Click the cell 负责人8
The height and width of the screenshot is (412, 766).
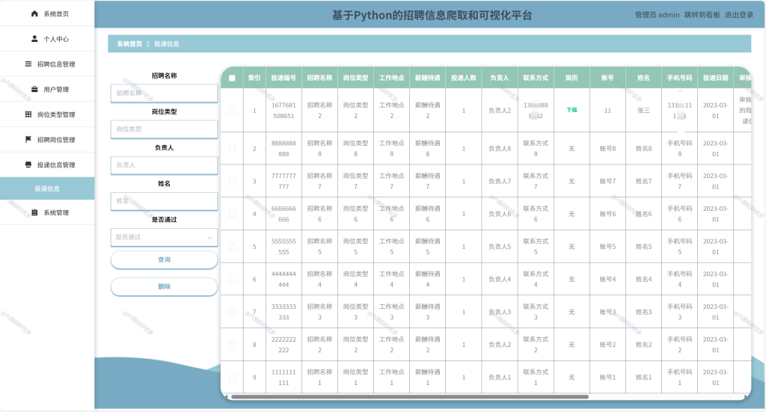pos(500,148)
